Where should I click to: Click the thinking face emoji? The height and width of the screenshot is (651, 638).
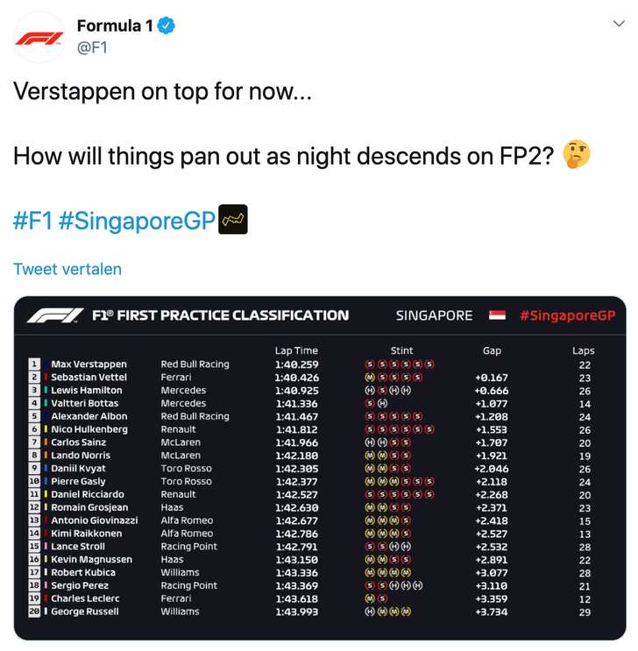click(576, 155)
